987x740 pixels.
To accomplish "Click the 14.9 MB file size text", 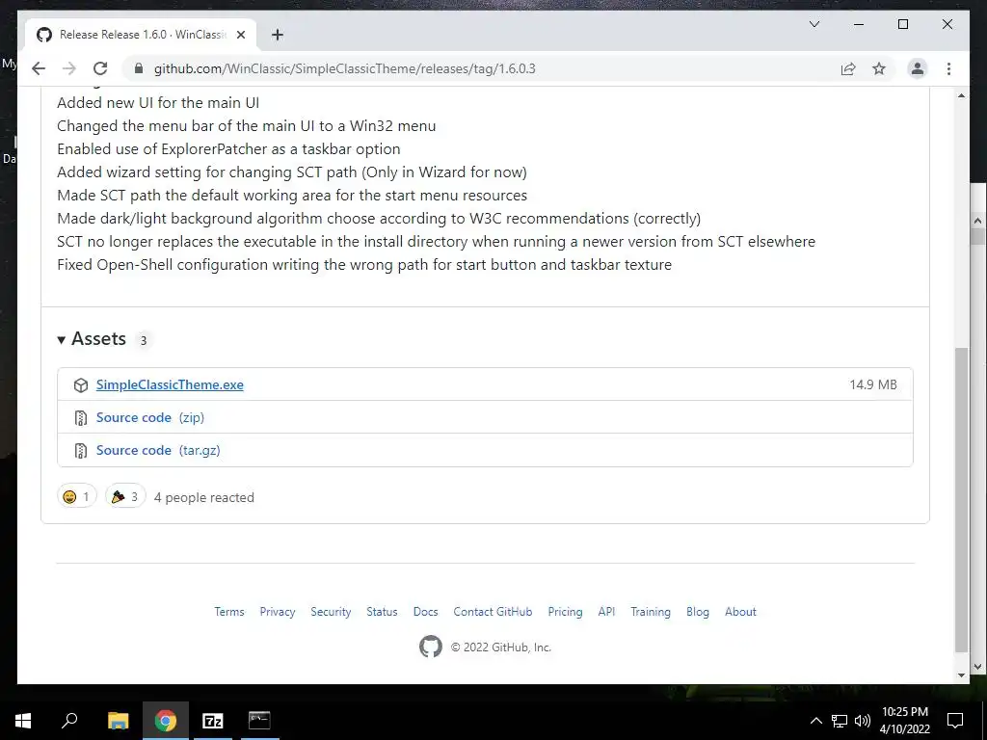I will click(873, 384).
